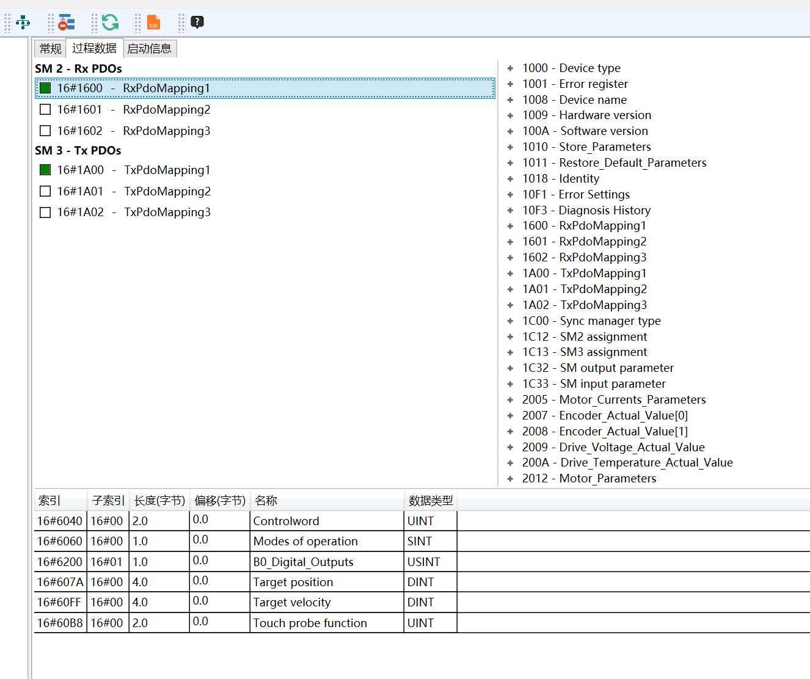Image resolution: width=810 pixels, height=679 pixels.
Task: Select the 2007 - Encoder_Actual_Value[0] entry
Action: 605,415
